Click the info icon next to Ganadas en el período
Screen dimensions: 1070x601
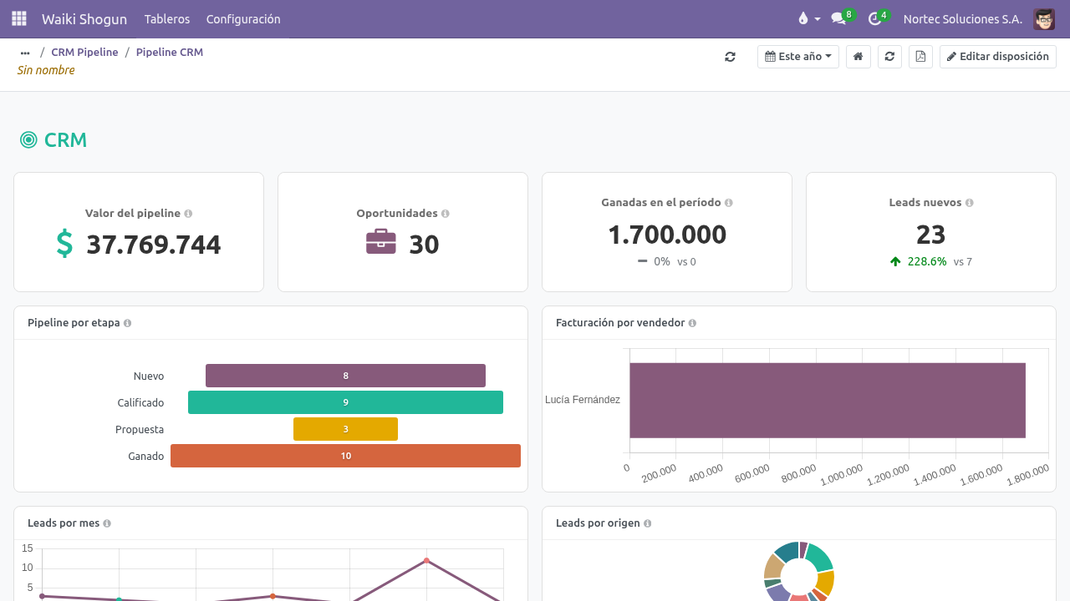click(x=729, y=203)
